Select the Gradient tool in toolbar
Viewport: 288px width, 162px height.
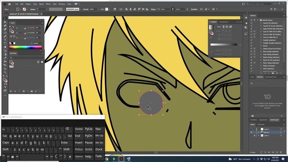5,54
